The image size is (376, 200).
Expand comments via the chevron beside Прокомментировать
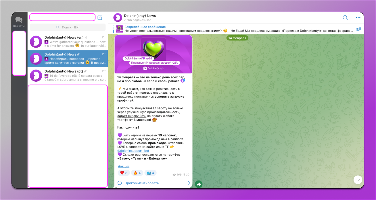click(x=189, y=183)
